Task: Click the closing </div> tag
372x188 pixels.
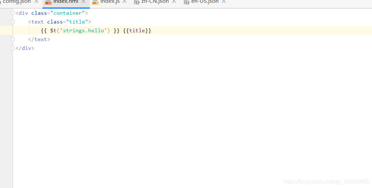Action: 25,48
